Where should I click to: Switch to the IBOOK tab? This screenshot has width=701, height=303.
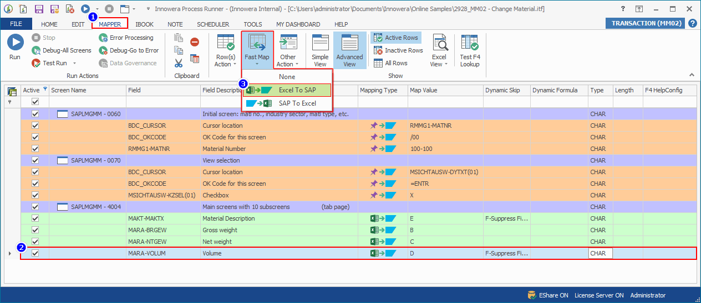pos(145,24)
